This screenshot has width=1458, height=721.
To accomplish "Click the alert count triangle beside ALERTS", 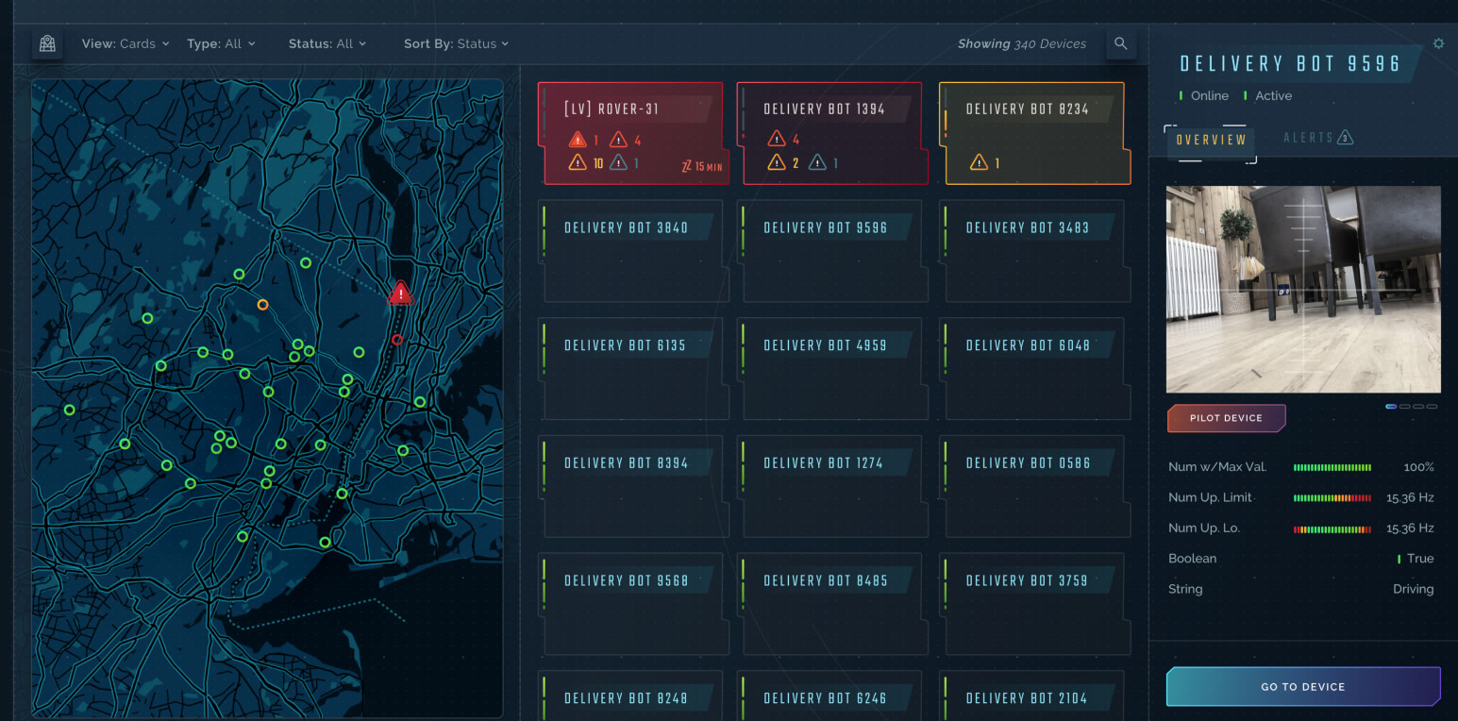I will tap(1346, 138).
